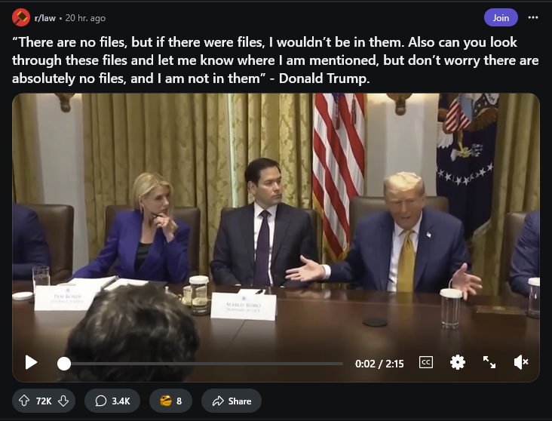The height and width of the screenshot is (421, 552).
Task: Click the r/law subreddit name link
Action: 45,18
